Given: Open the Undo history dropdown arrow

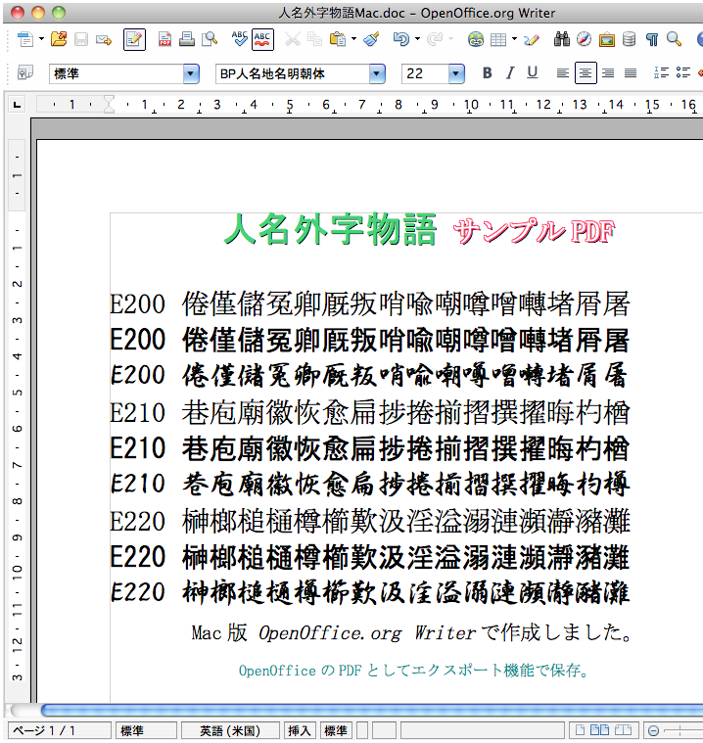Looking at the screenshot, I should [x=418, y=39].
